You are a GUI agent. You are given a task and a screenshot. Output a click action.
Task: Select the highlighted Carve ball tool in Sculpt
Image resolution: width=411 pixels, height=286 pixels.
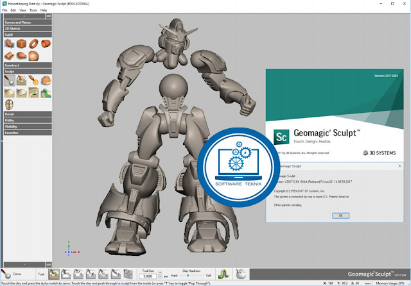click(x=10, y=81)
